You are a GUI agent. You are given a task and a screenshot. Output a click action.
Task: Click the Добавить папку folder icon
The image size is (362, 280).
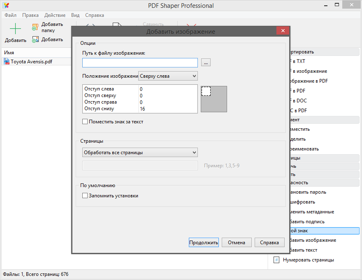[x=35, y=28]
